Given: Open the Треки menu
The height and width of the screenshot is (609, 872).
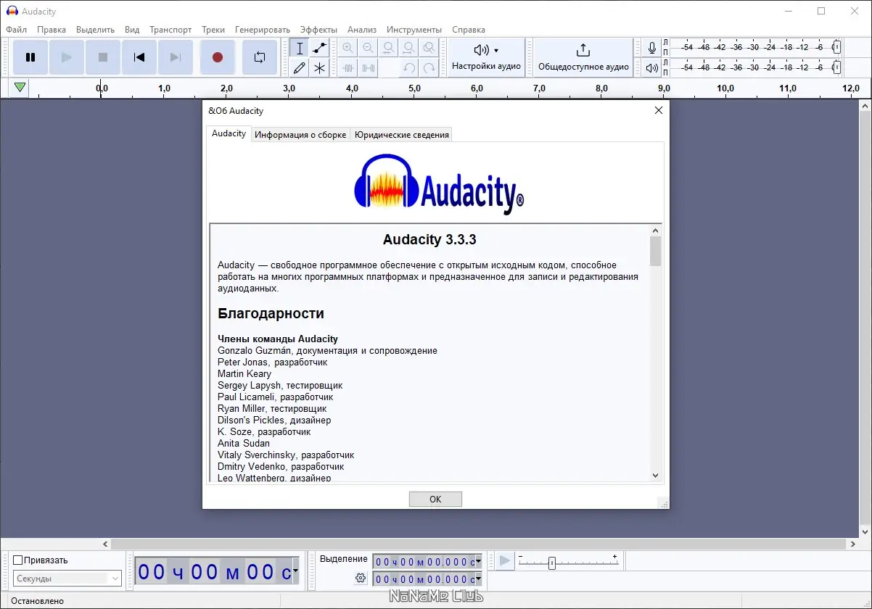Looking at the screenshot, I should tap(213, 30).
